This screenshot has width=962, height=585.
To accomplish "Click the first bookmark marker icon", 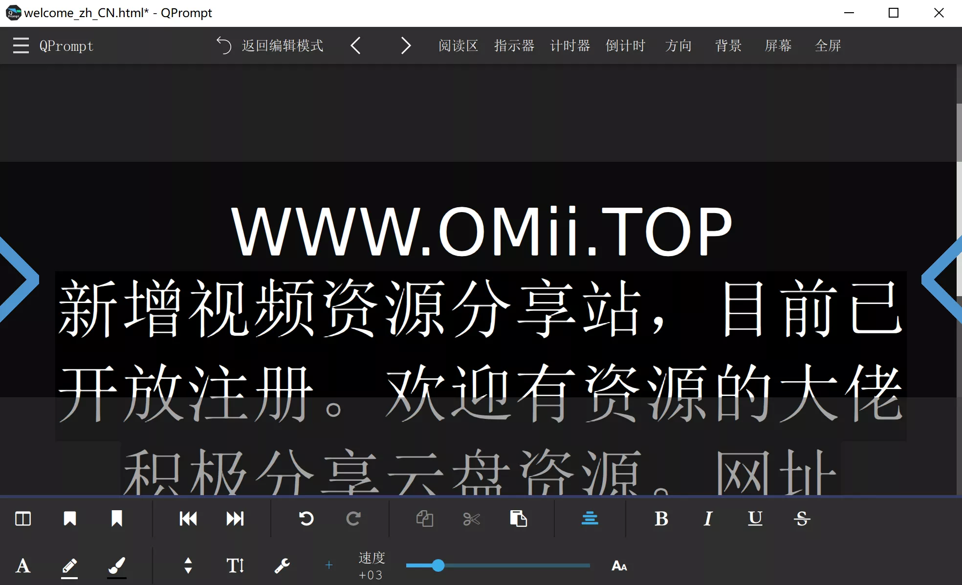I will coord(70,519).
